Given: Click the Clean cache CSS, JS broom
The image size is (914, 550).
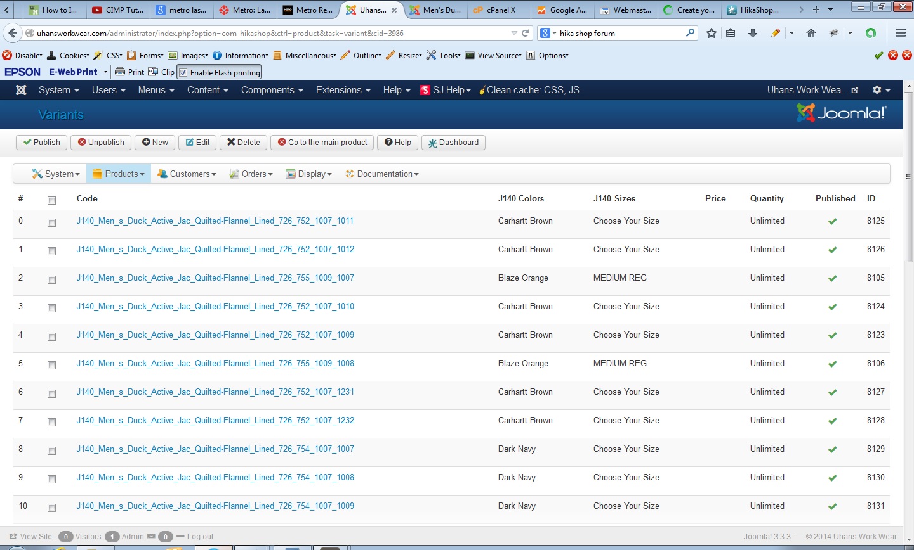Looking at the screenshot, I should click(529, 90).
